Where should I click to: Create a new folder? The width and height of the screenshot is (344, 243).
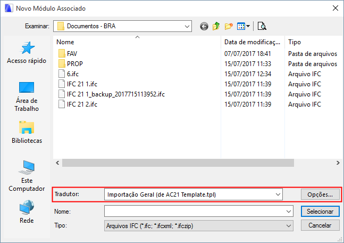coord(229,26)
